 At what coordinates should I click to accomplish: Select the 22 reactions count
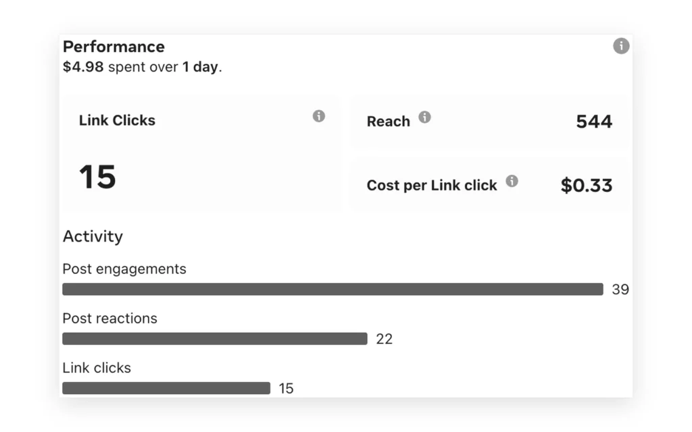coord(384,339)
